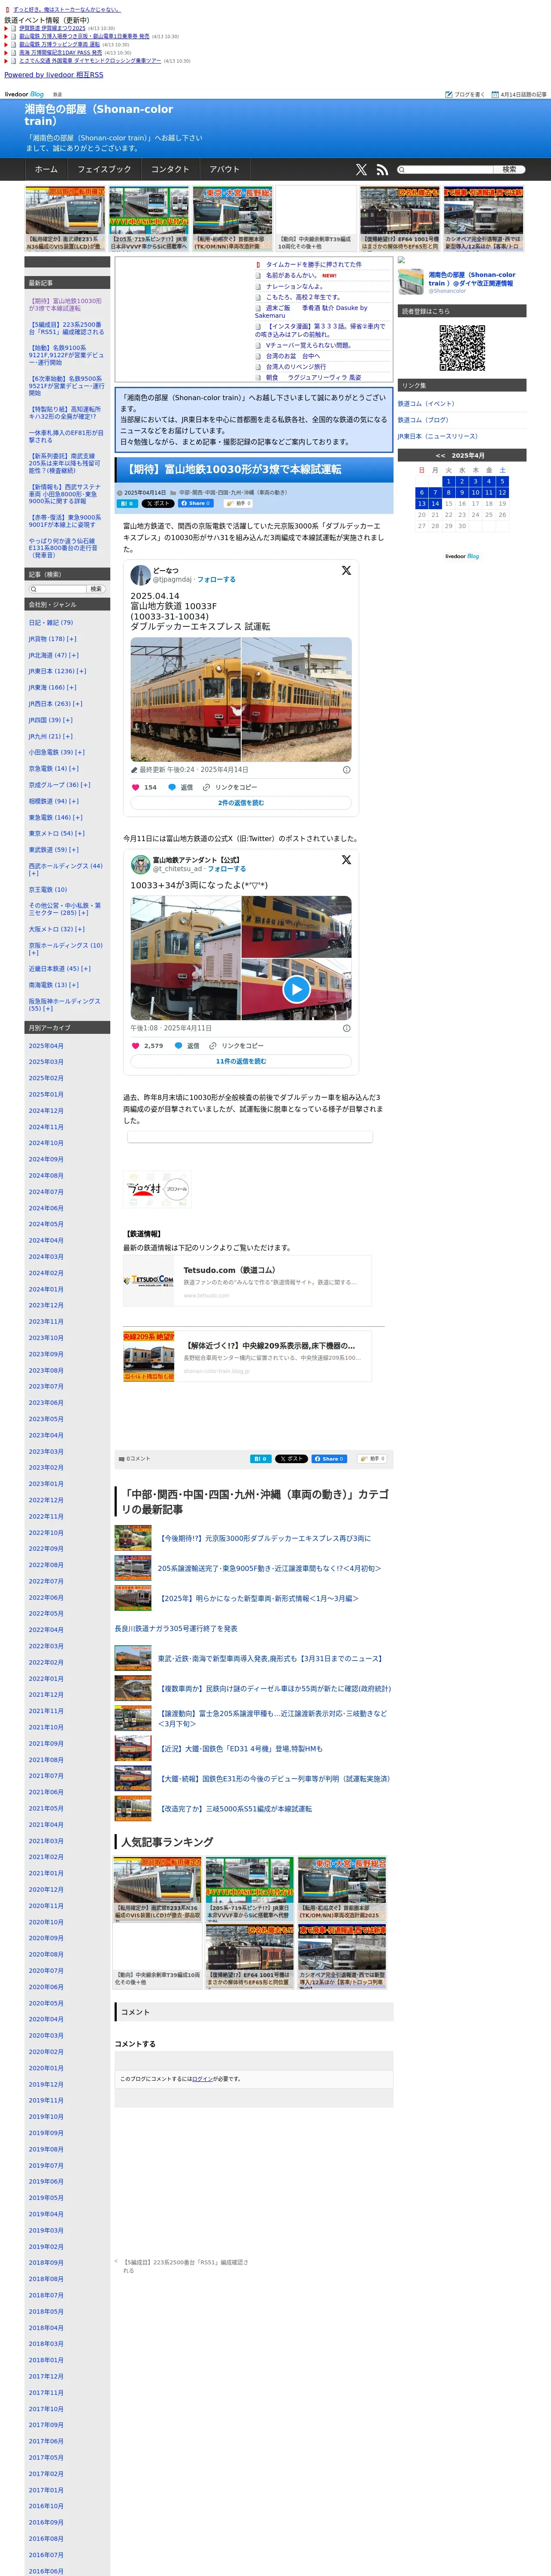Open アバウト in navigation bar
This screenshot has height=2576, width=551.
click(x=225, y=170)
